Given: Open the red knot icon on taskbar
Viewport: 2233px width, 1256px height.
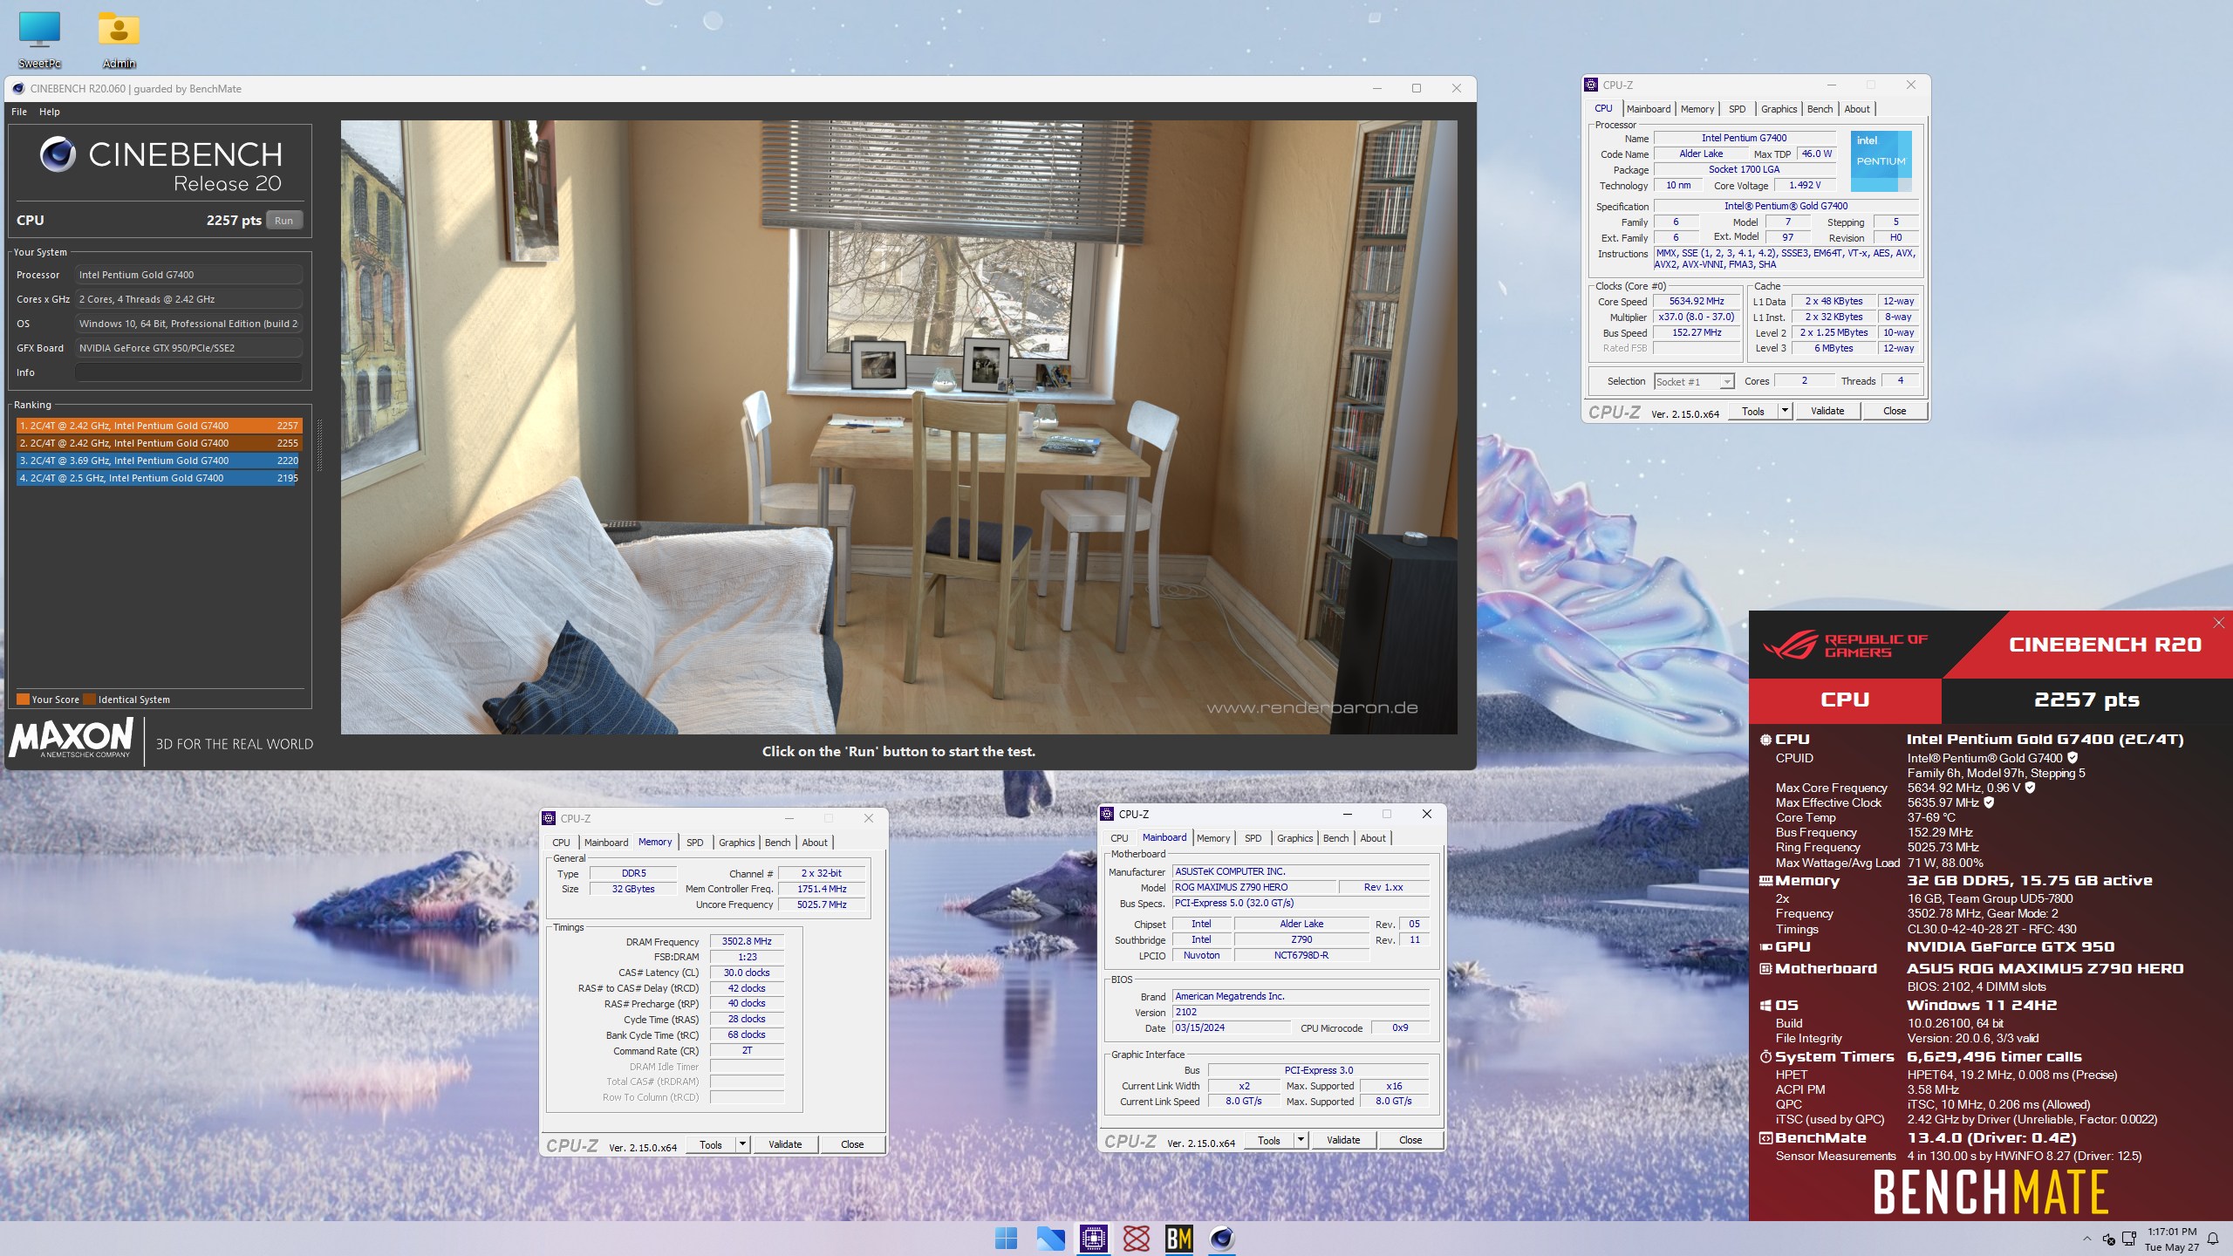Looking at the screenshot, I should pyautogui.click(x=1137, y=1238).
